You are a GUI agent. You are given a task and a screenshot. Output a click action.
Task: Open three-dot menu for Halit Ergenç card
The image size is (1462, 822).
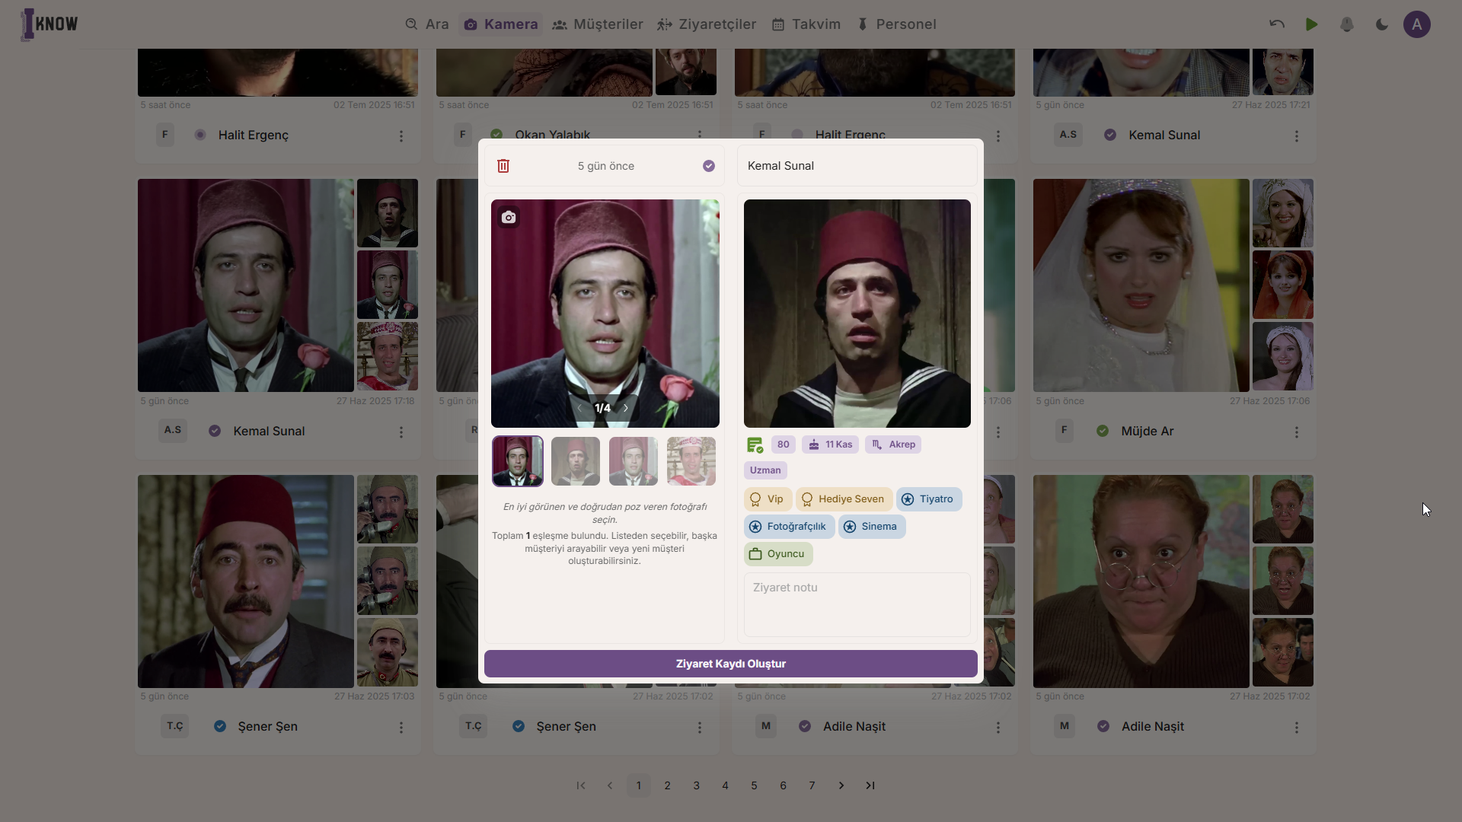(x=401, y=136)
